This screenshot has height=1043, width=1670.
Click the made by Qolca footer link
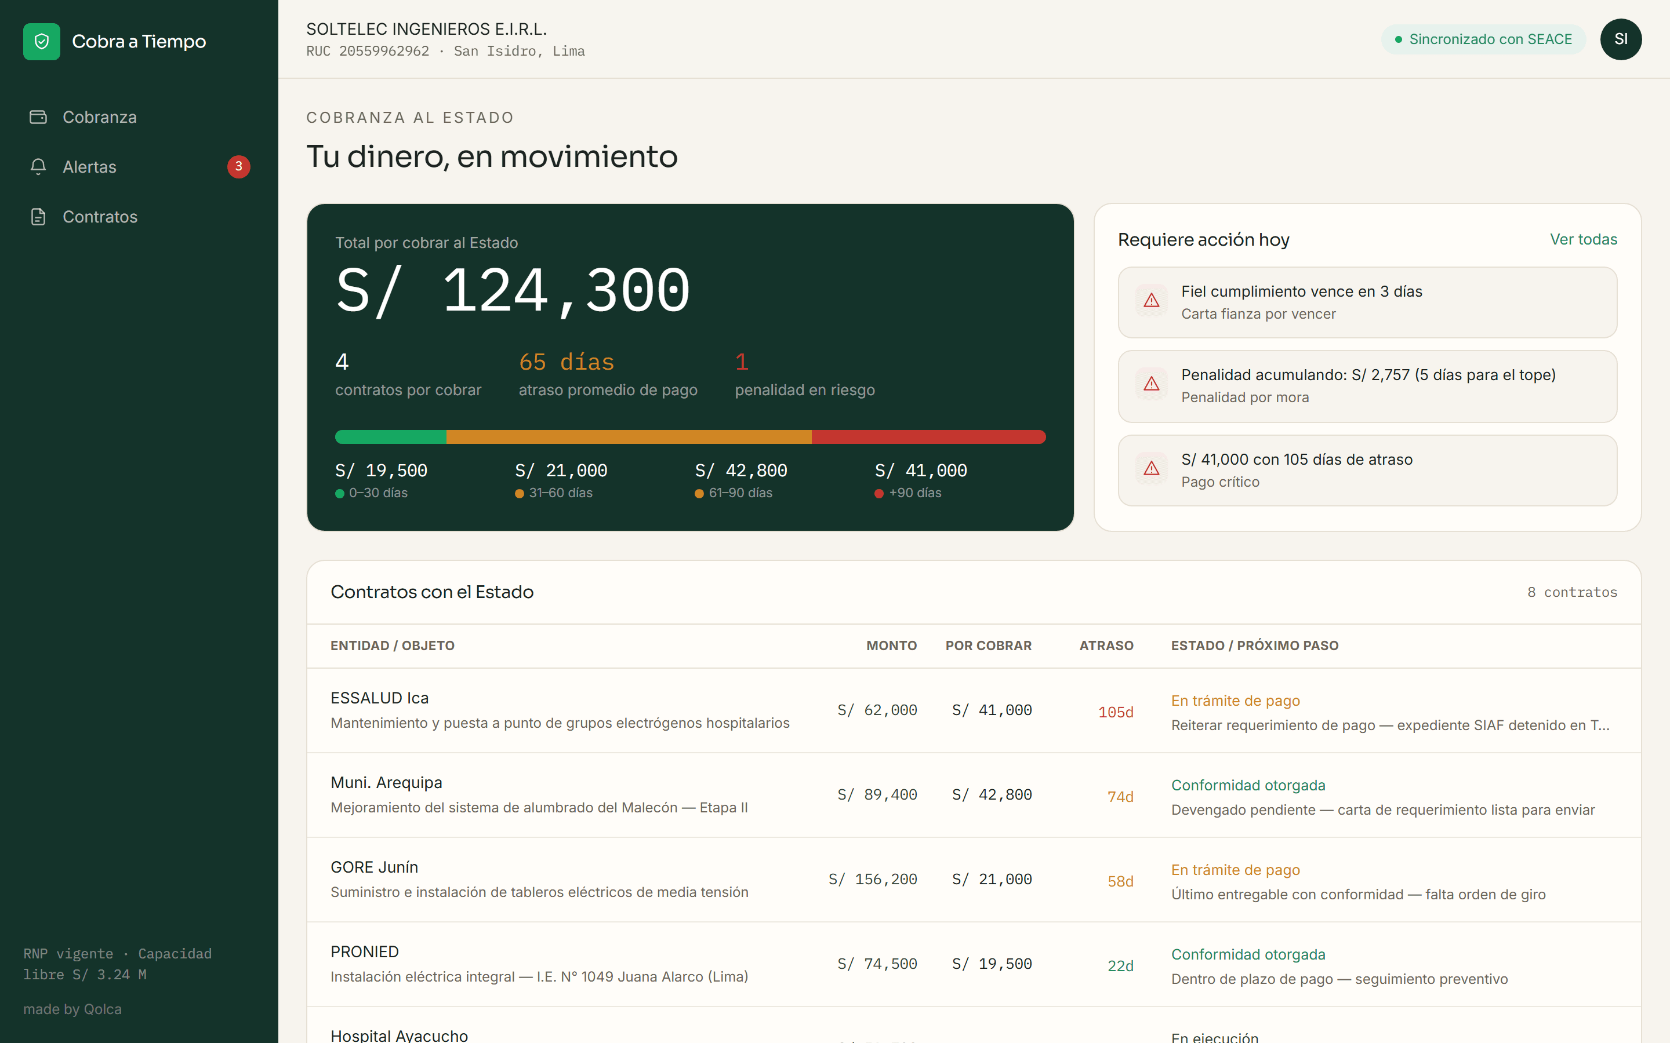pyautogui.click(x=72, y=1009)
